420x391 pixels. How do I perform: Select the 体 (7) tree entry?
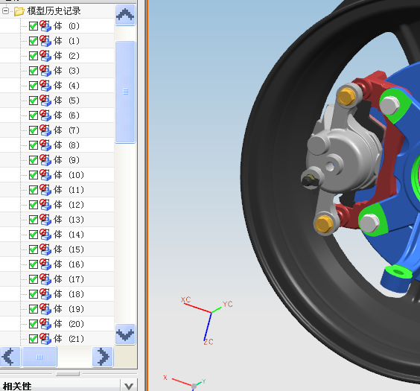[66, 130]
